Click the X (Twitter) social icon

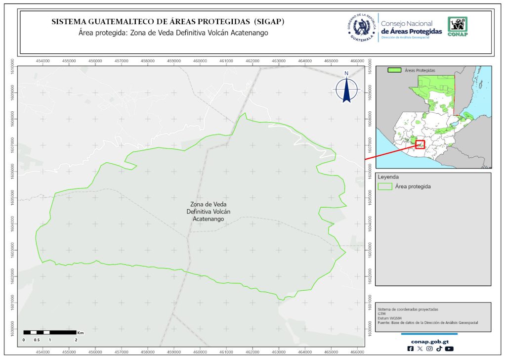(420, 349)
